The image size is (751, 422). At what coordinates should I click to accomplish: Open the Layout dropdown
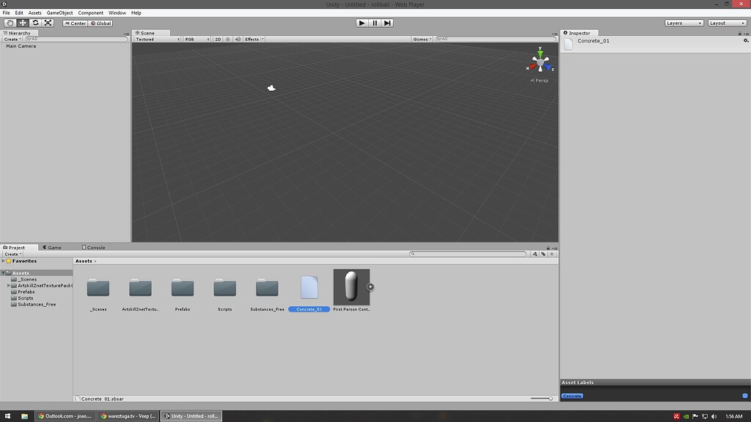coord(726,23)
